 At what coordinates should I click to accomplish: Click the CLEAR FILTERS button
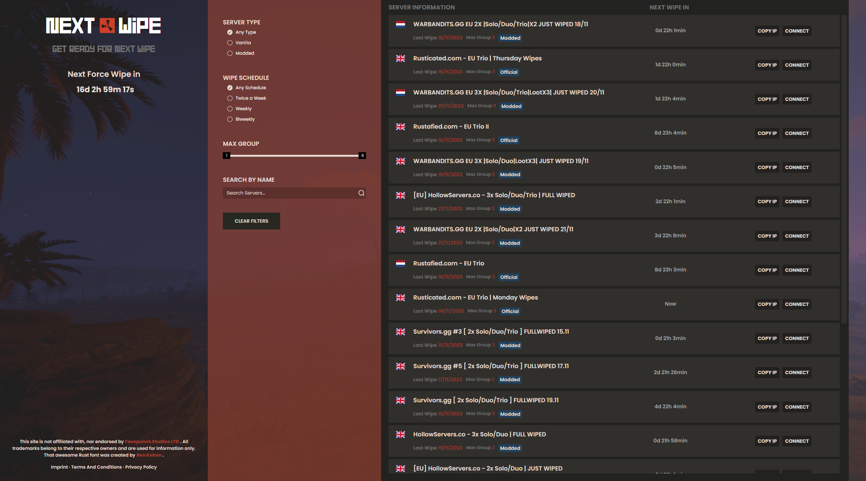click(x=251, y=221)
